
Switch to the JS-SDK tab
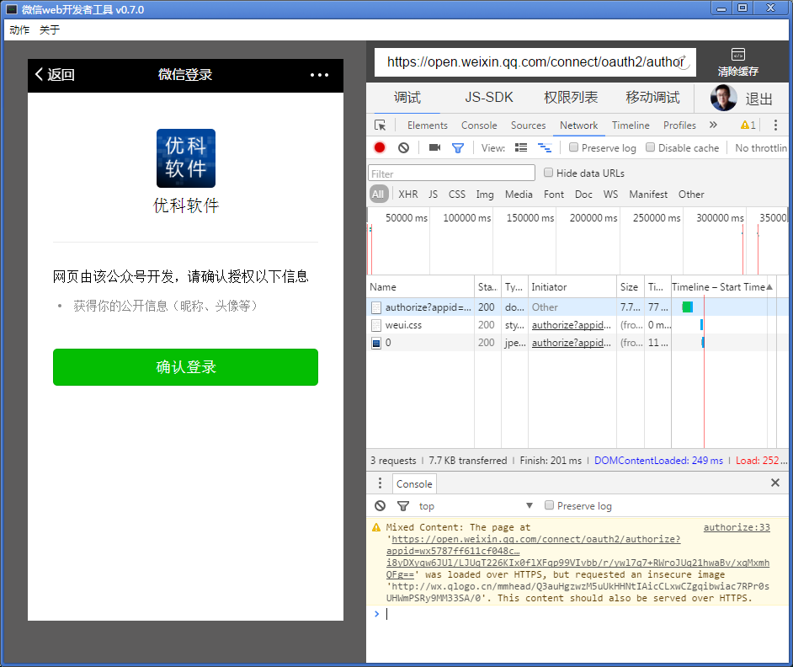coord(488,97)
